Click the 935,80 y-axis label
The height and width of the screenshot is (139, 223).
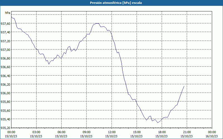tap(6, 102)
